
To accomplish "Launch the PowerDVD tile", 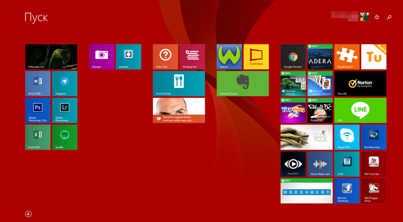I will pos(293,164).
